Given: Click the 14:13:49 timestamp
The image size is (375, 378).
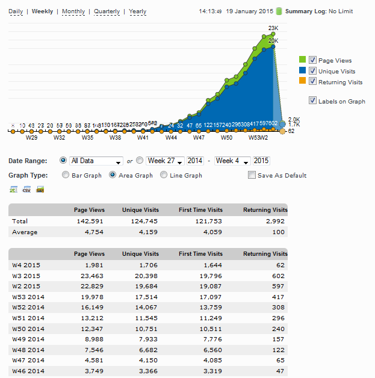Looking at the screenshot, I should click(x=210, y=11).
